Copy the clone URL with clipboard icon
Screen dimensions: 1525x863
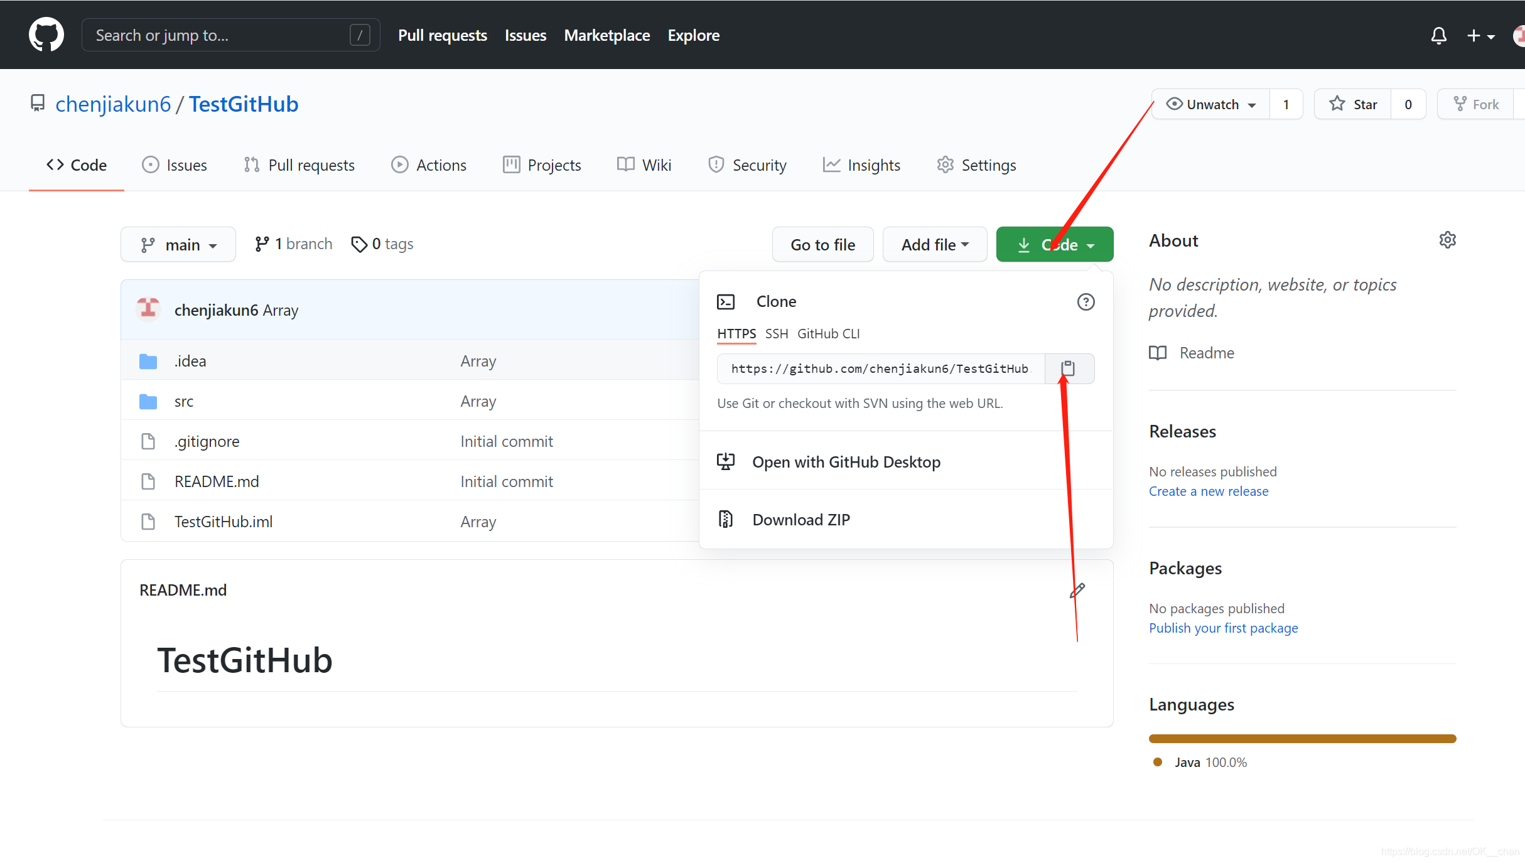coord(1068,368)
